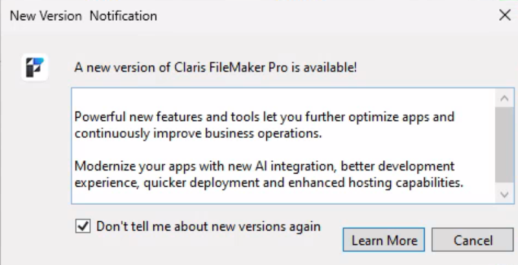Close the New Version Notification dialog

(x=505, y=15)
